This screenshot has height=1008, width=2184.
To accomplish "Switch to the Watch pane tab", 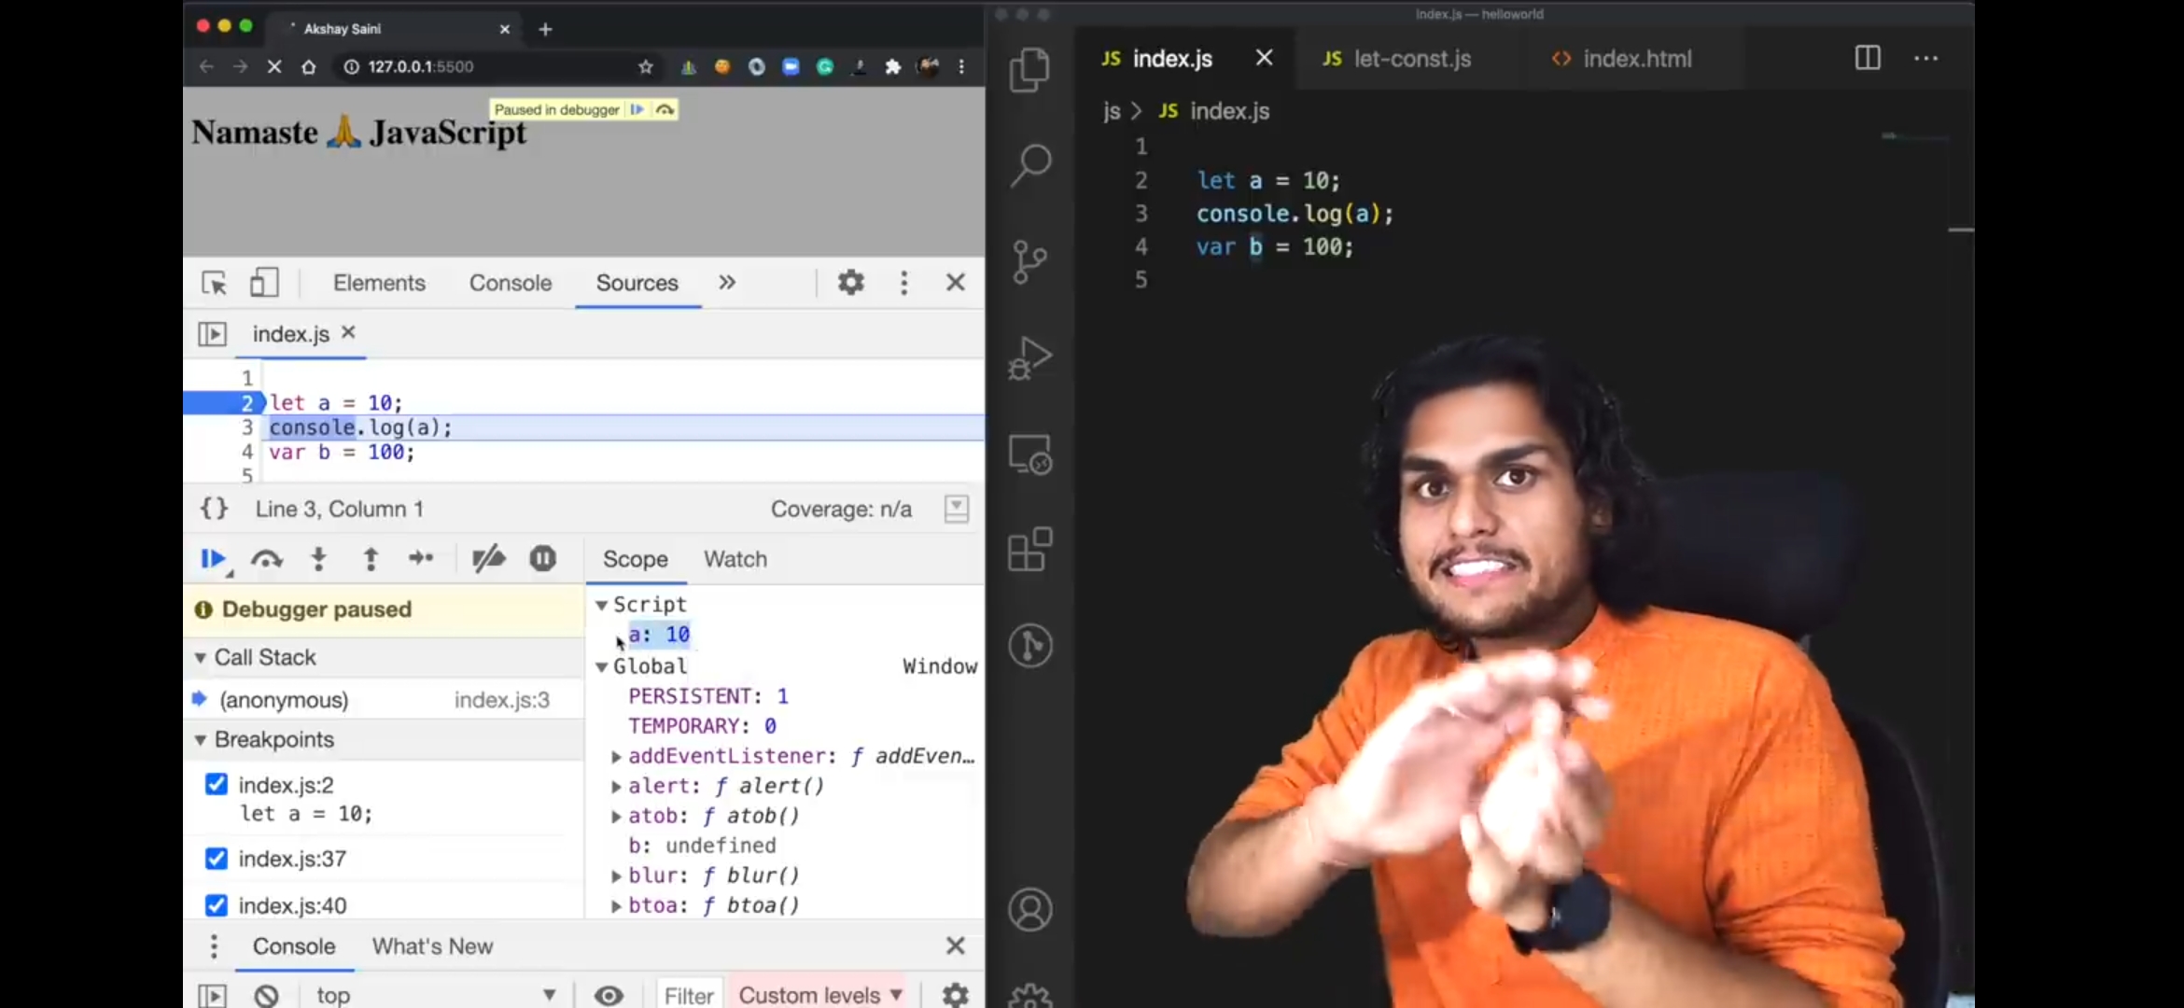I will tap(735, 559).
